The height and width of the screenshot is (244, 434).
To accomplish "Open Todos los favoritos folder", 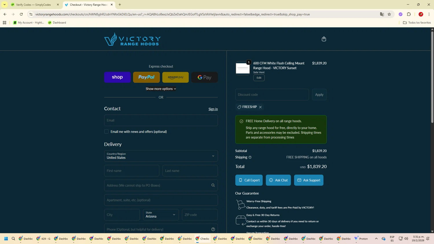I will pyautogui.click(x=417, y=23).
